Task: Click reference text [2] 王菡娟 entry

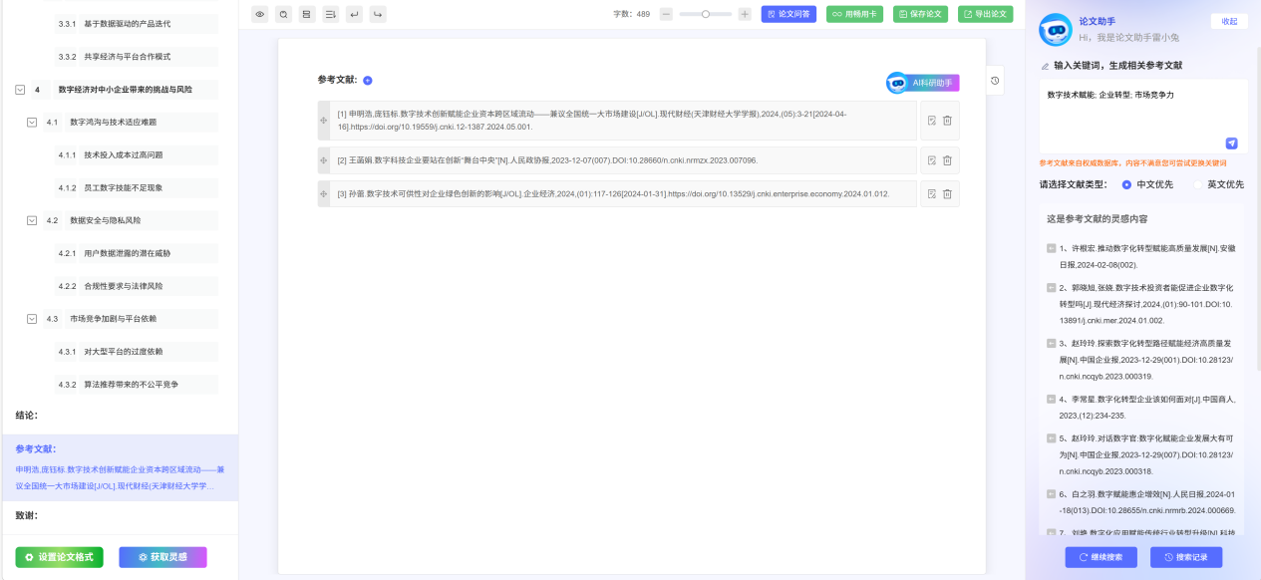Action: [623, 160]
